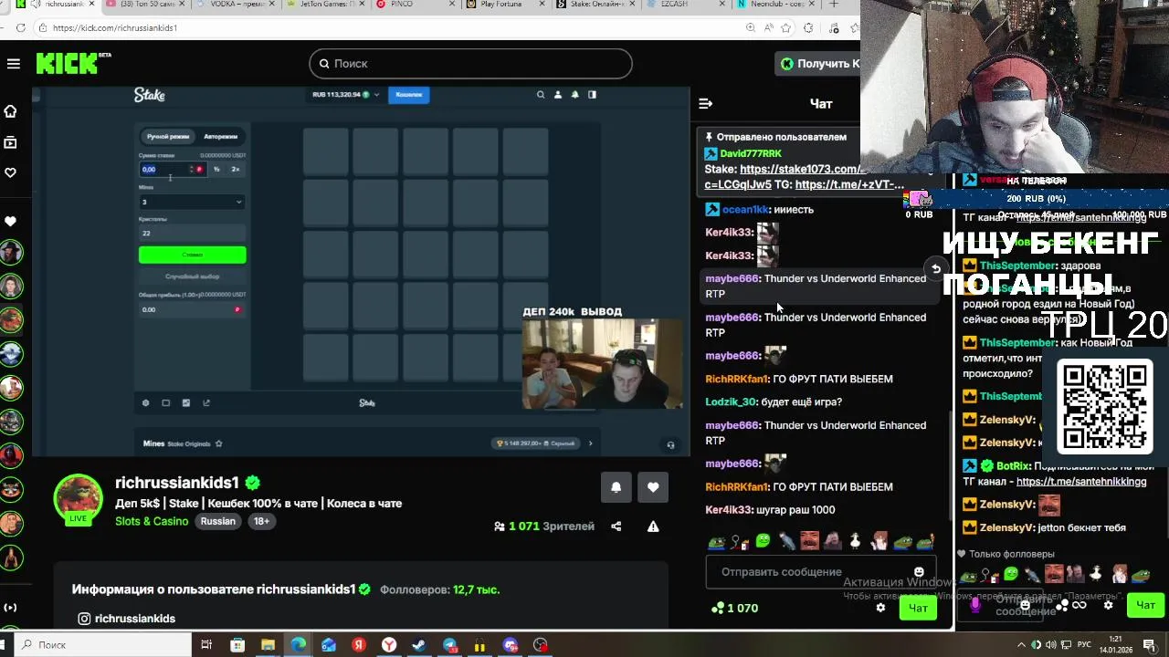Double the bet with the 2× button
The height and width of the screenshot is (657, 1169).
(236, 169)
